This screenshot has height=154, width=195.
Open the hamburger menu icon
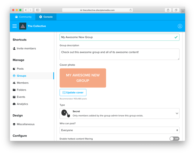[x=14, y=26]
